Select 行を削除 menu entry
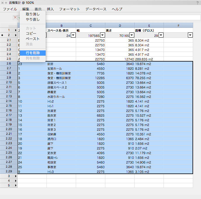The image size is (201, 199). [32, 53]
